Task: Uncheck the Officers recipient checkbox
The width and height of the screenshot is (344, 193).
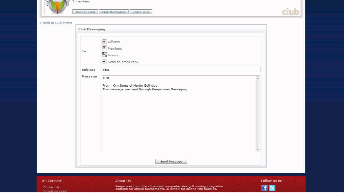Action: (104, 41)
